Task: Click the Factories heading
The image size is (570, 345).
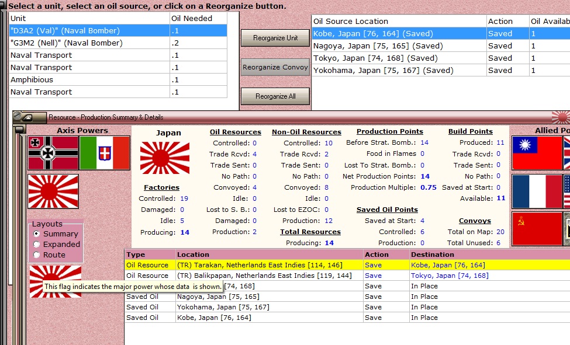Action: (x=161, y=187)
